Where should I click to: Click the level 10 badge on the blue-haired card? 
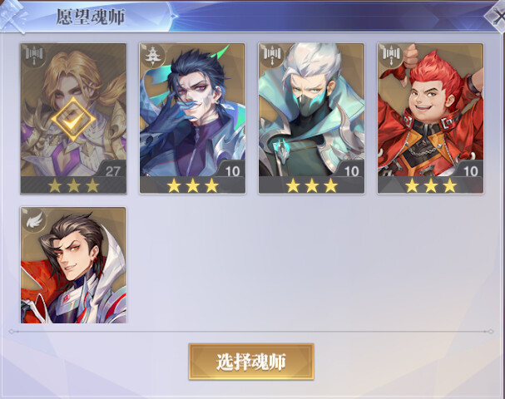click(232, 170)
